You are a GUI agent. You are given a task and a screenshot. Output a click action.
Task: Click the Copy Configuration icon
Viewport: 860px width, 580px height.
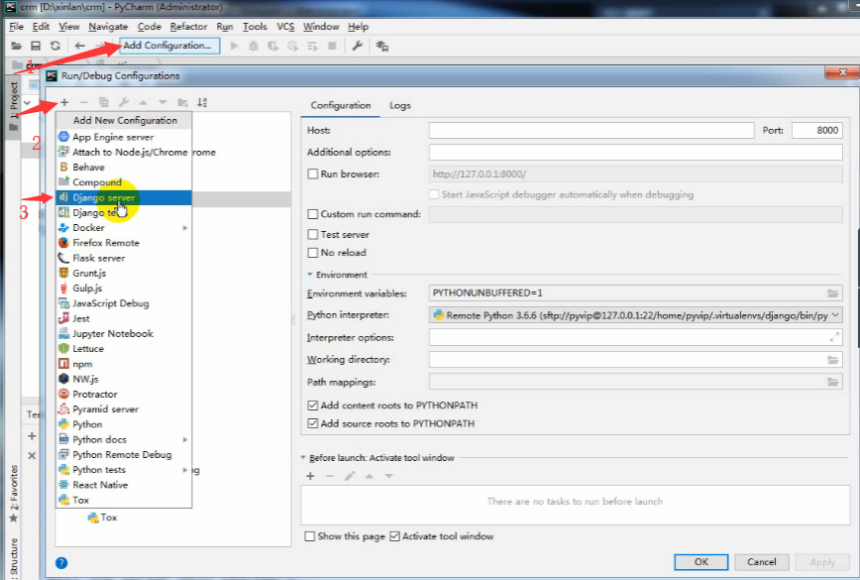pyautogui.click(x=104, y=102)
